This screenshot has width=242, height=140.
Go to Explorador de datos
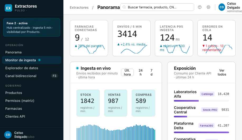pos(32,68)
